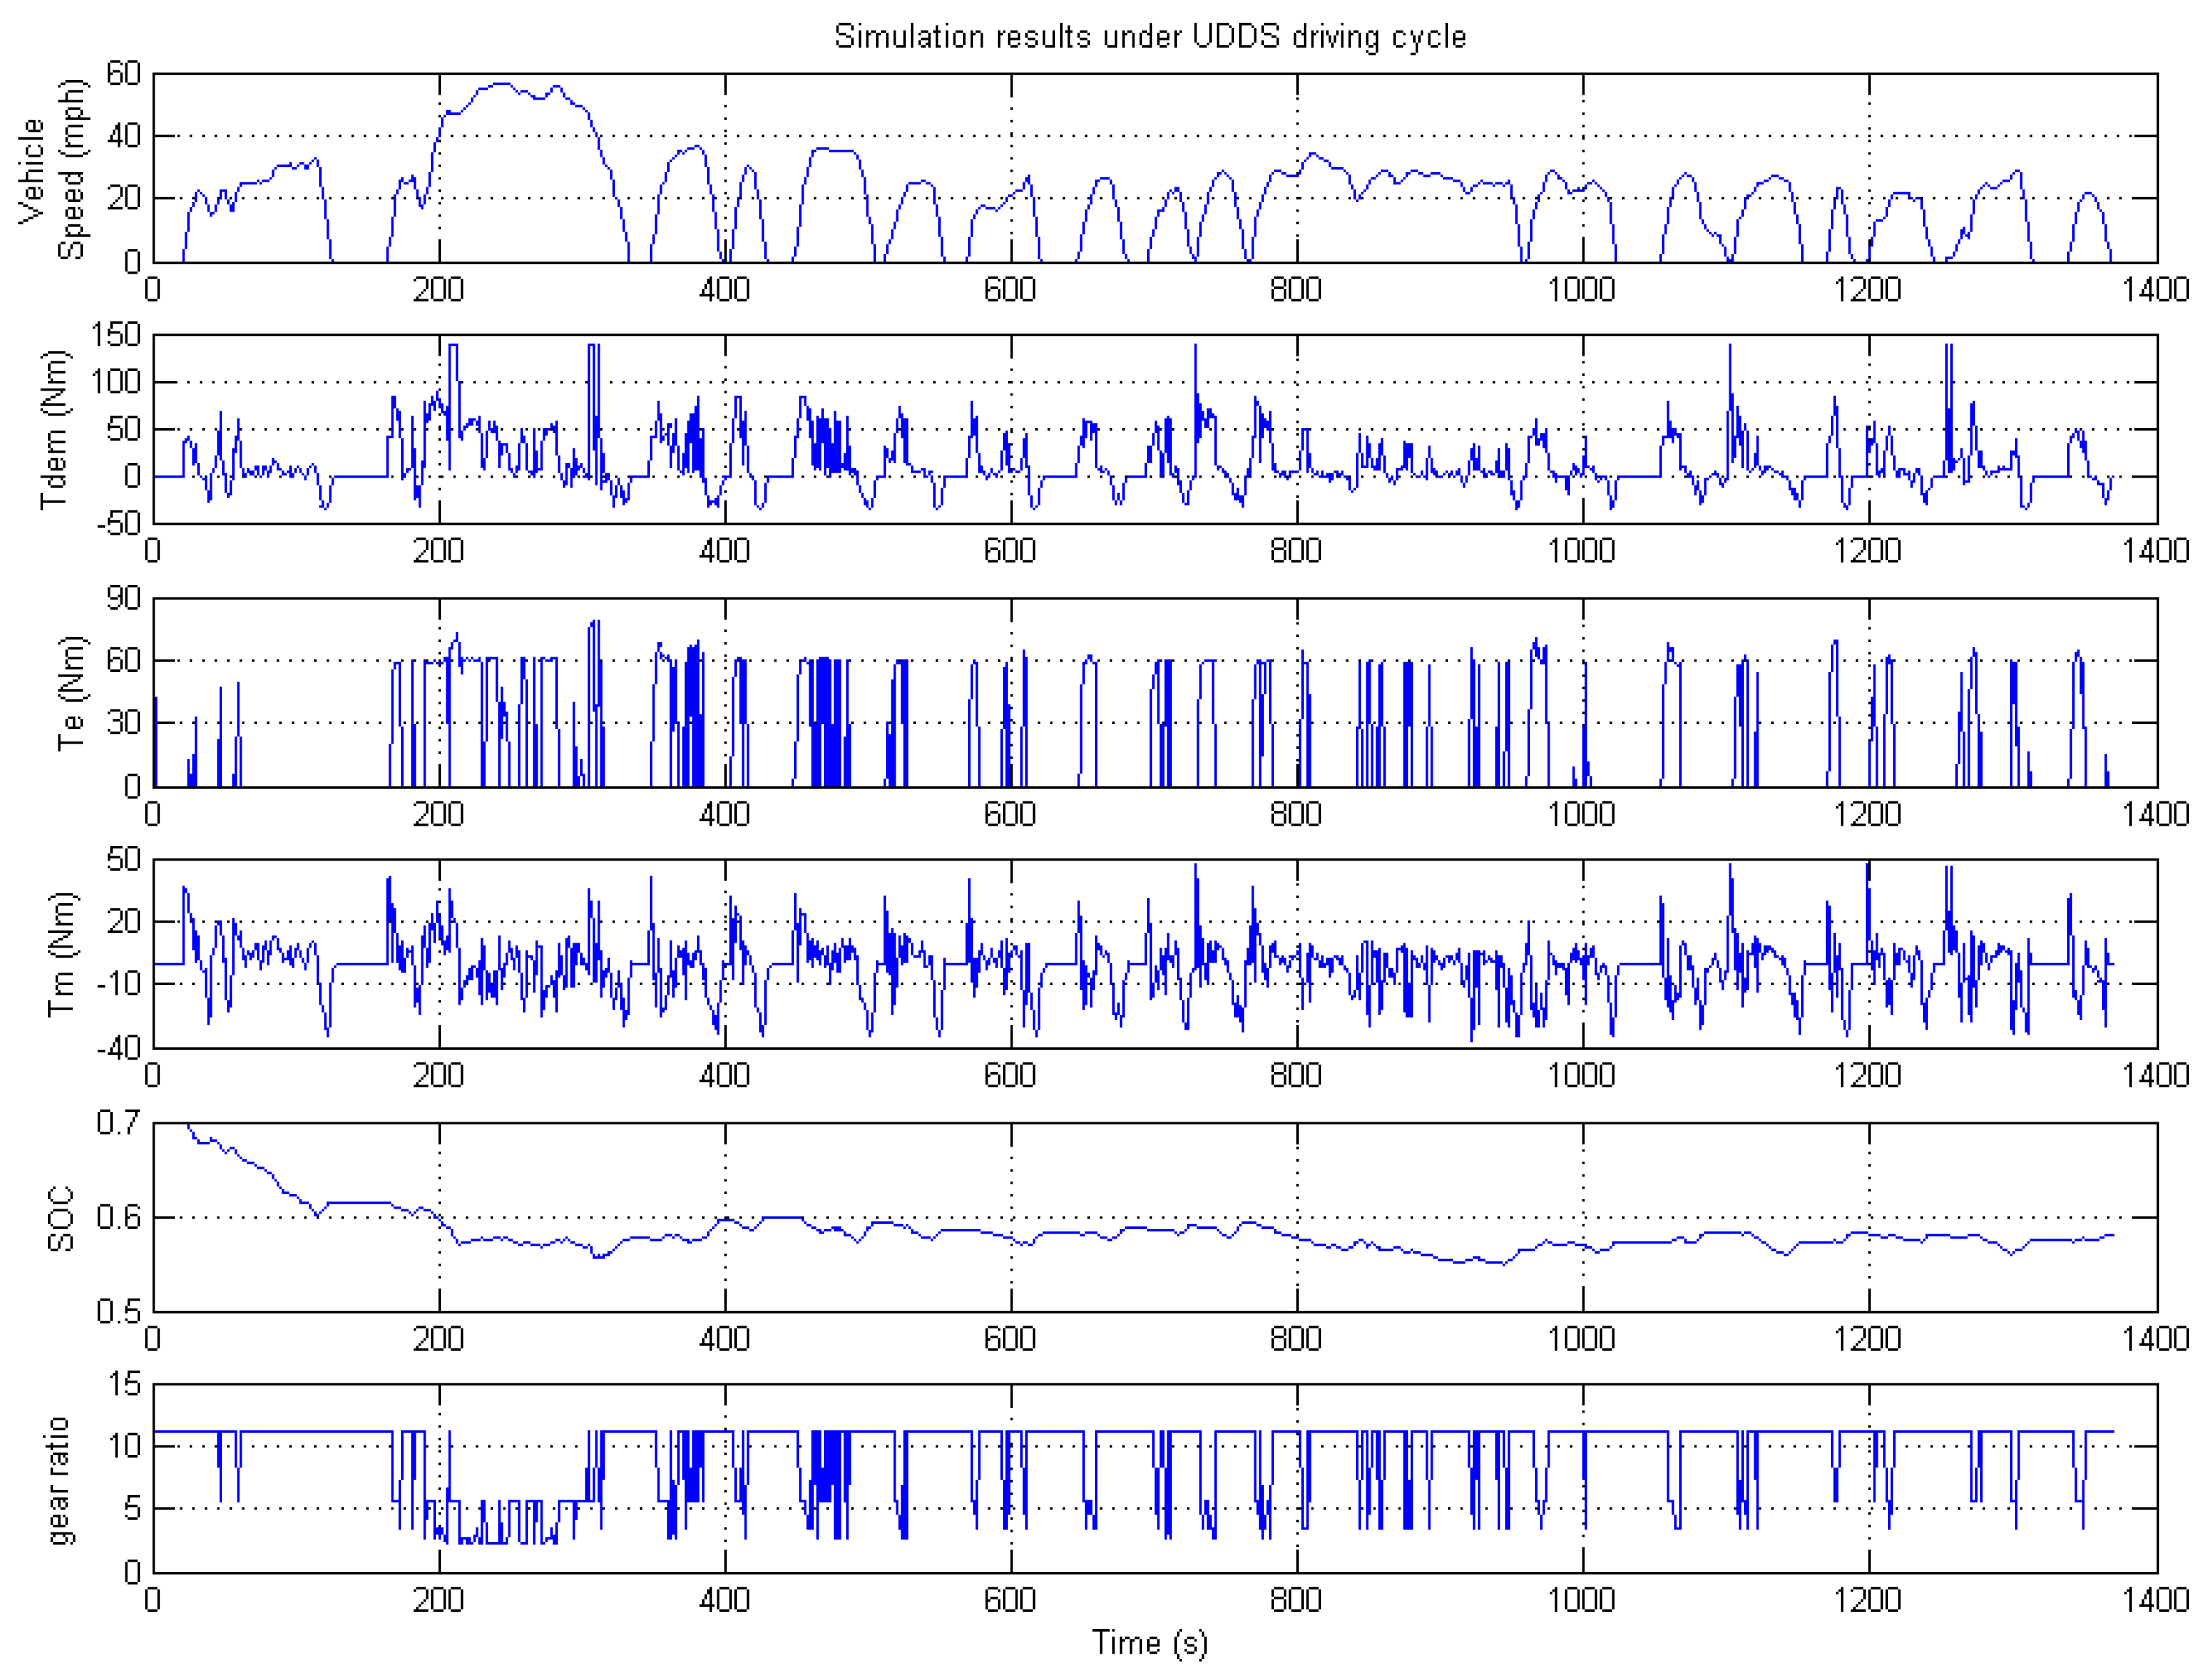The image size is (2205, 1680).
Task: Click the SOC curve start at 0.7
Action: [189, 1125]
